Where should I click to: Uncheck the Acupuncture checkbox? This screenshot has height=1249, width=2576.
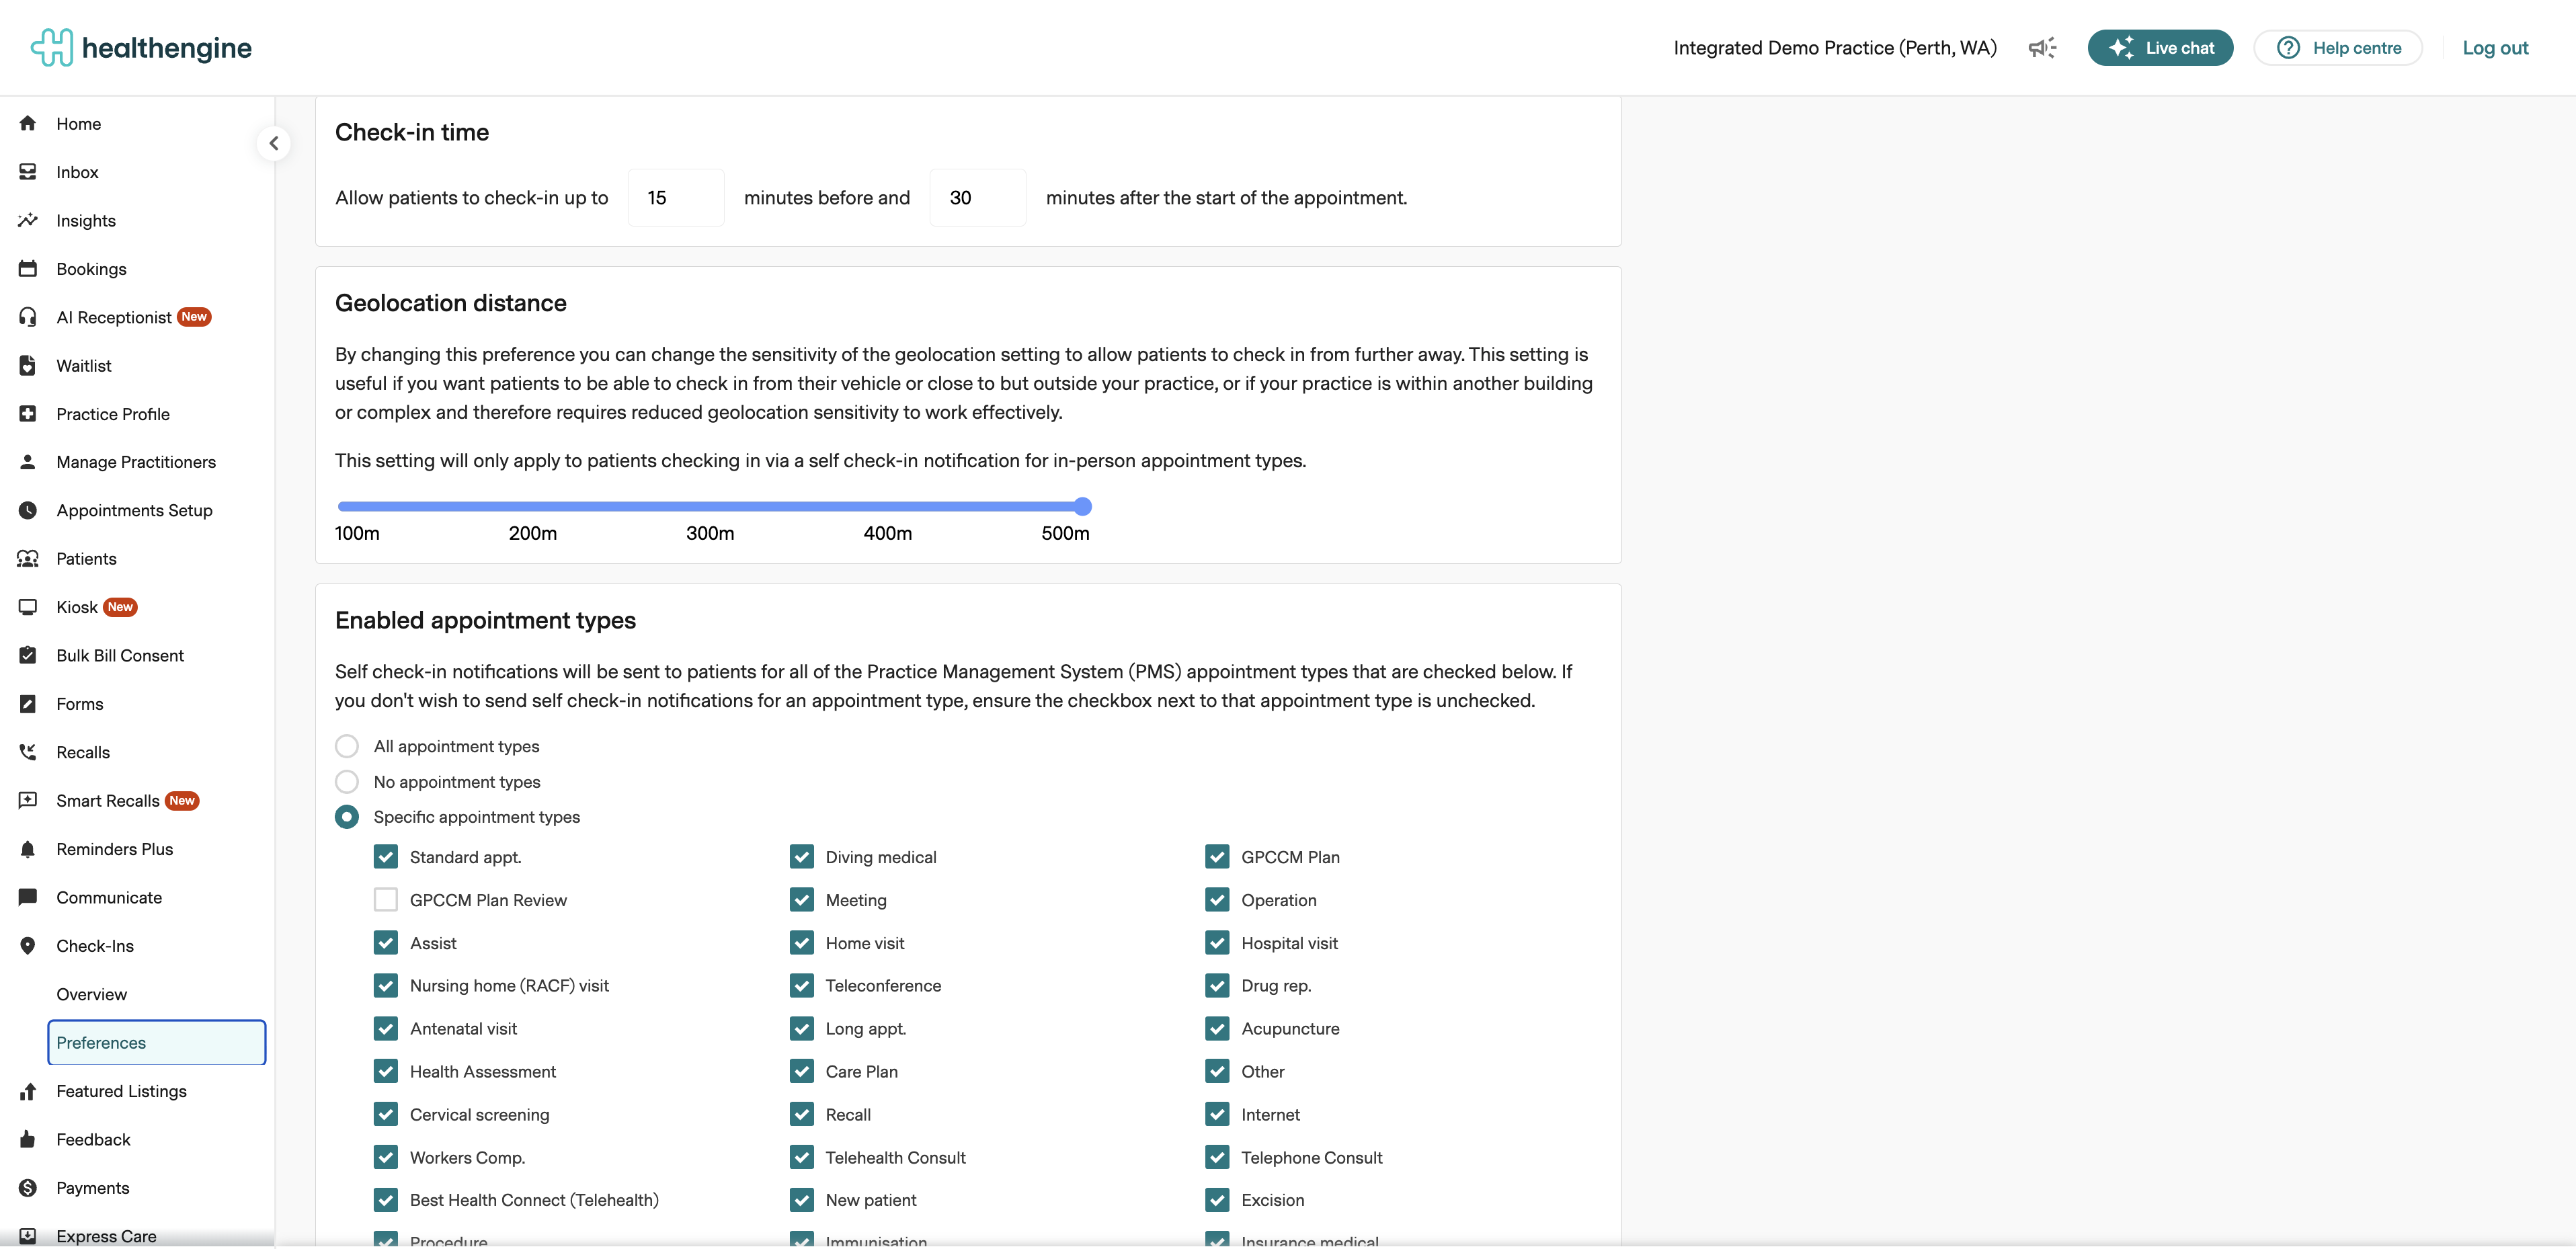click(x=1217, y=1029)
